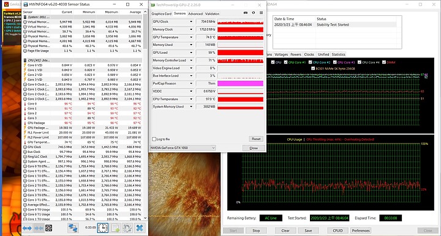This screenshot has width=441, height=236.
Task: Click AIDA64 Save button
Action: 308,230
